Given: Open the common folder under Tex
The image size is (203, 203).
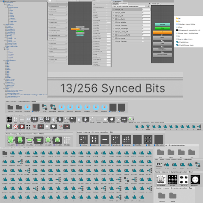Looking at the screenshot, I should [x=162, y=197].
